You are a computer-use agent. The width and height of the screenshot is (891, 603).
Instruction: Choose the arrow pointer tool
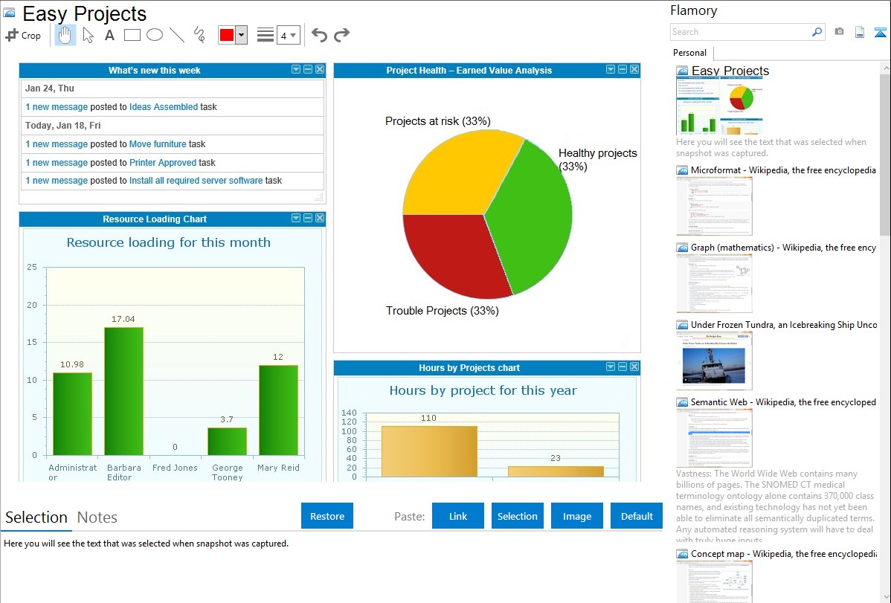coord(88,35)
